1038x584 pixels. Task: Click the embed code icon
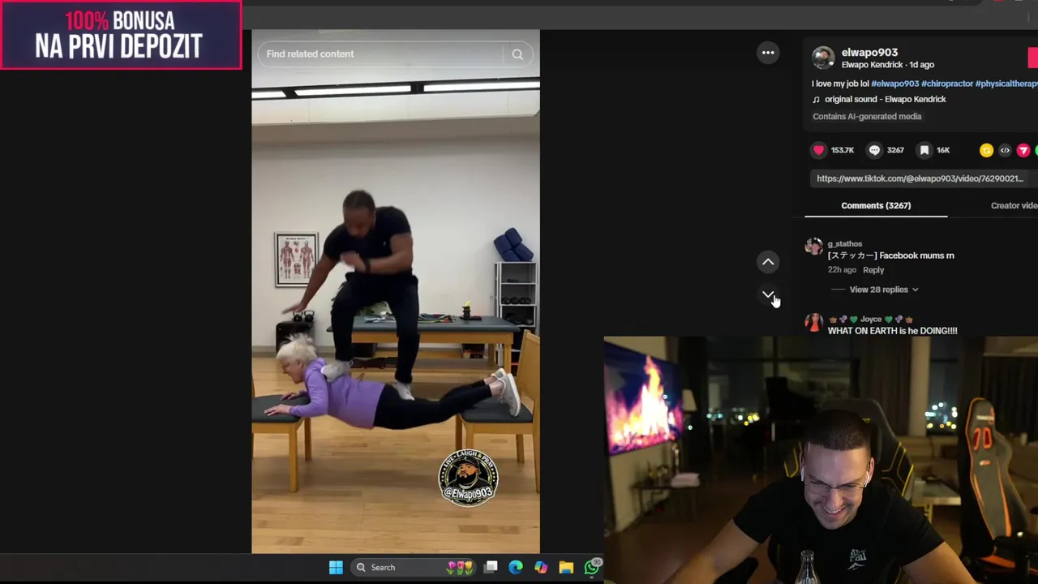point(1005,150)
